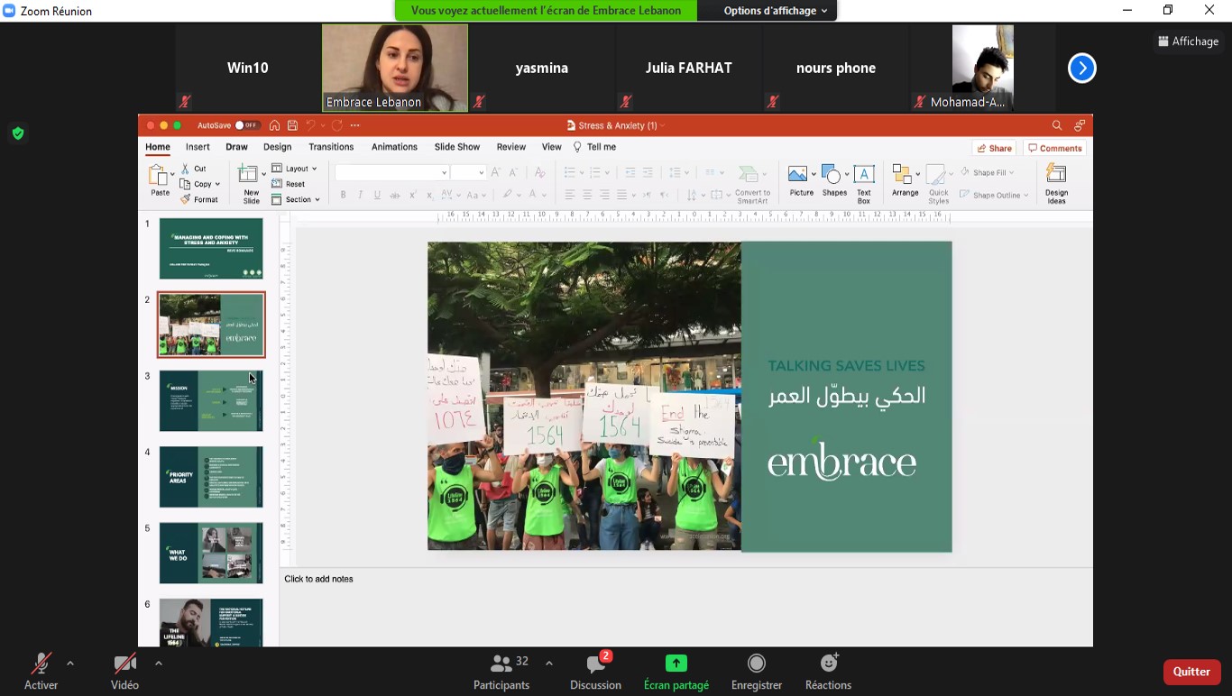The width and height of the screenshot is (1232, 696).
Task: Leave meeting with Quitter
Action: [x=1191, y=672]
